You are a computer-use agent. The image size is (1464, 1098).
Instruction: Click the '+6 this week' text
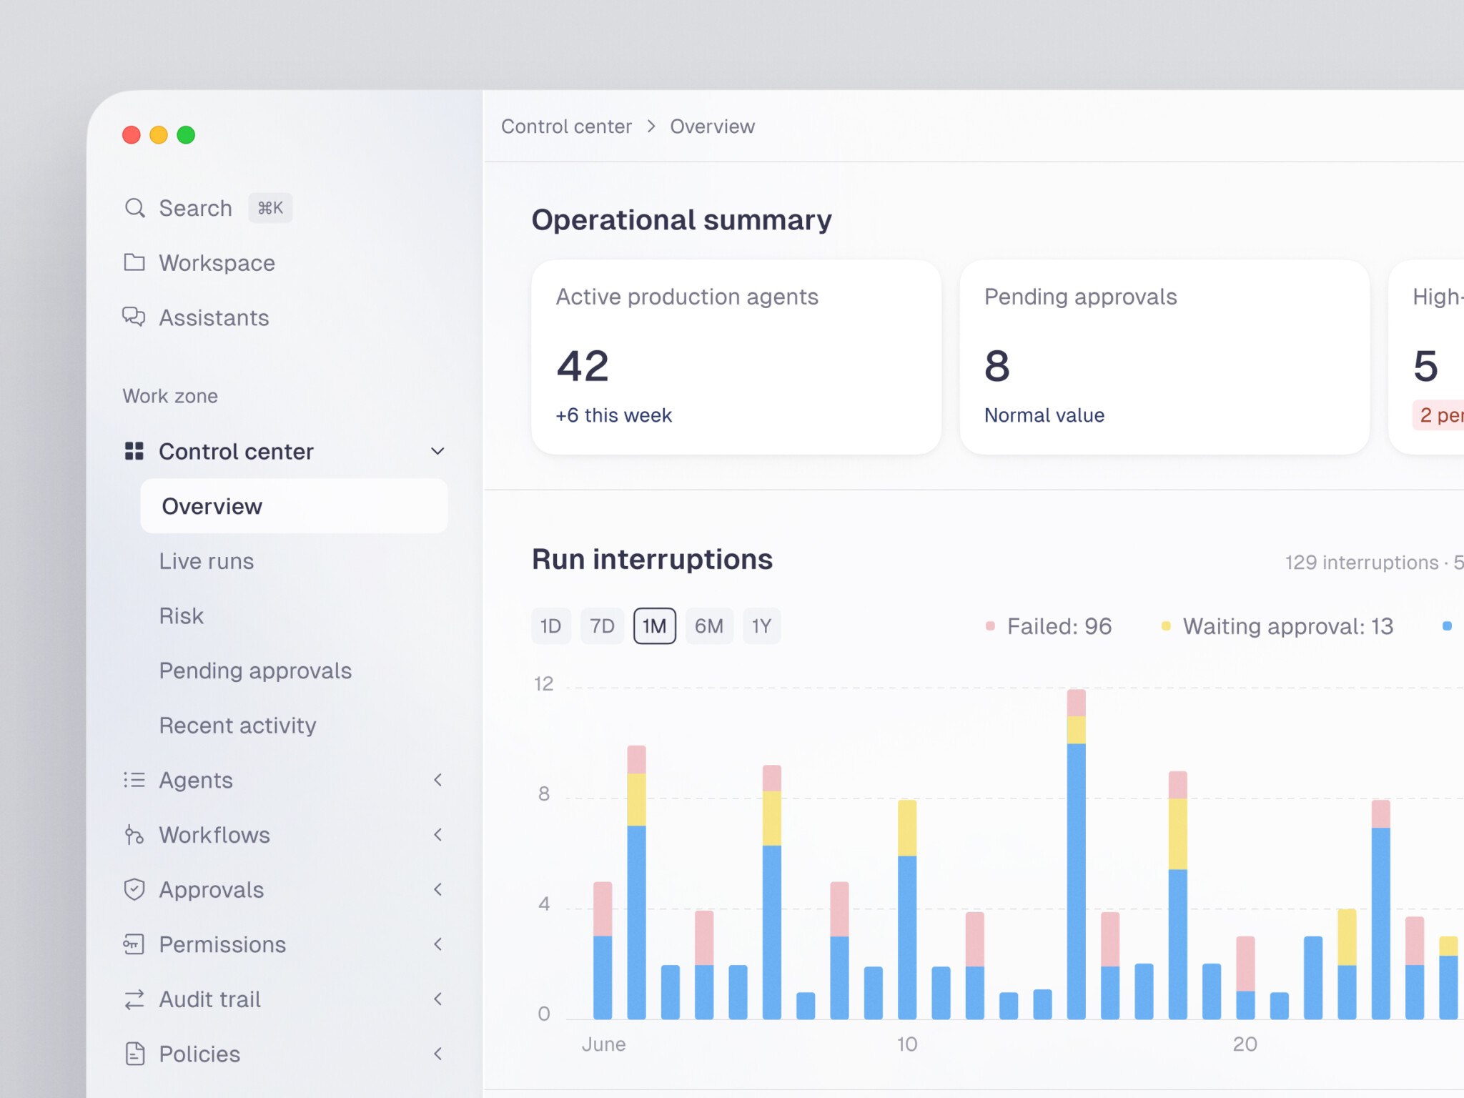coord(613,415)
